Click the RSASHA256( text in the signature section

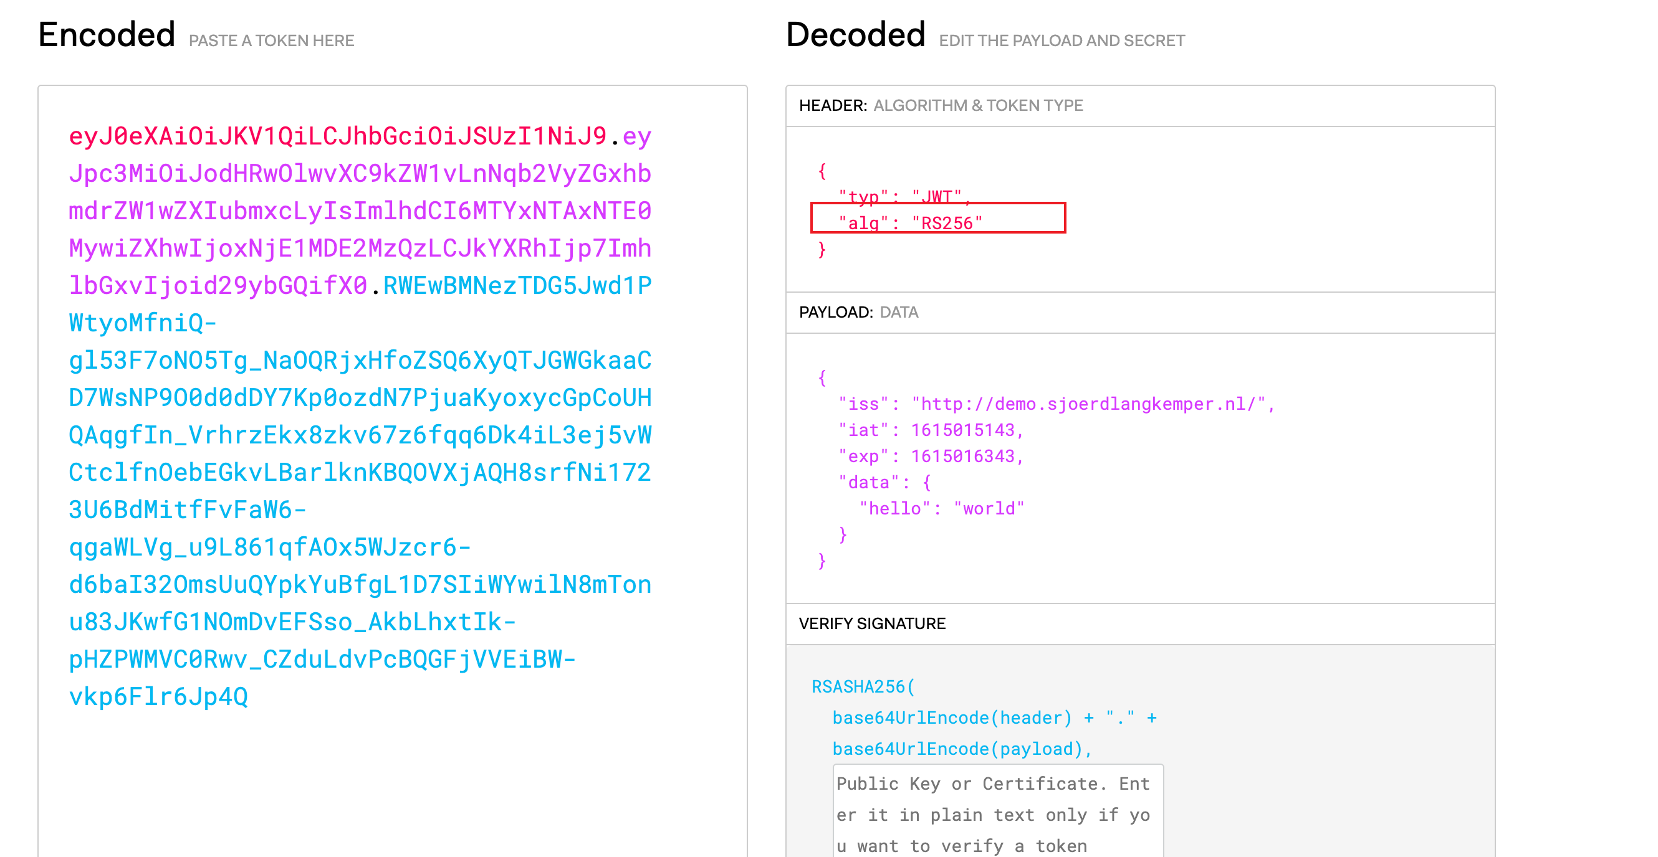pyautogui.click(x=863, y=686)
